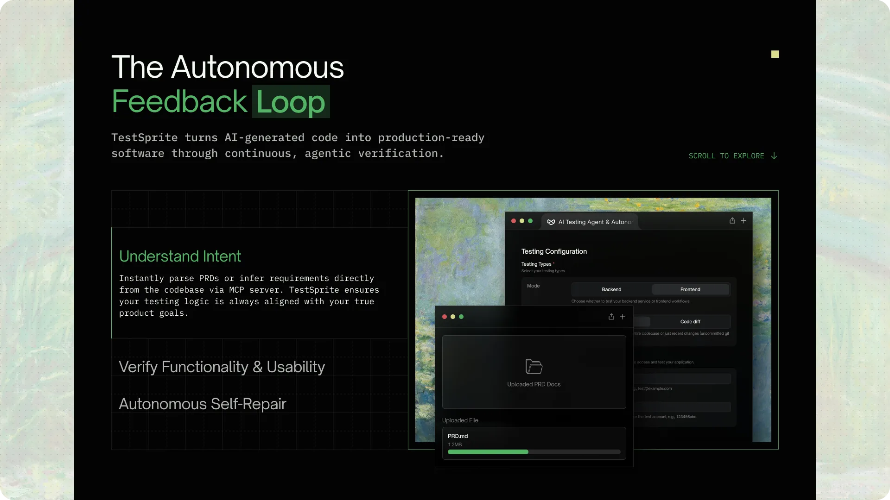
Task: Click "The Autonomous" headline text
Action: 228,67
